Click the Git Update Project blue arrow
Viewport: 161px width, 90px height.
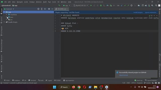coord(122,5)
